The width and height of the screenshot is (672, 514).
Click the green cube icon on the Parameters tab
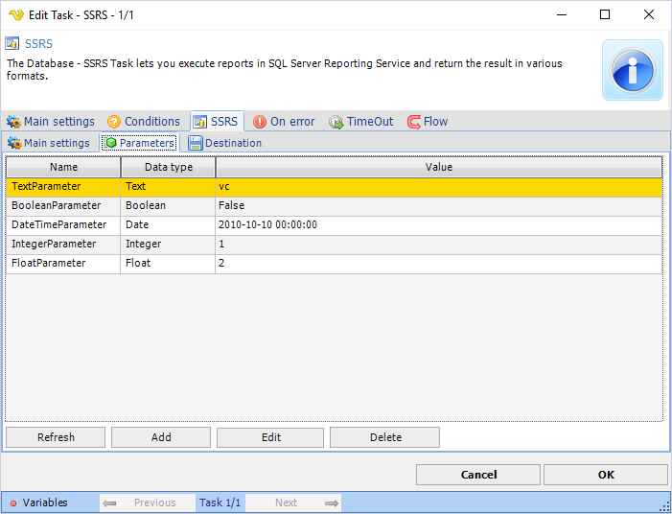point(111,143)
